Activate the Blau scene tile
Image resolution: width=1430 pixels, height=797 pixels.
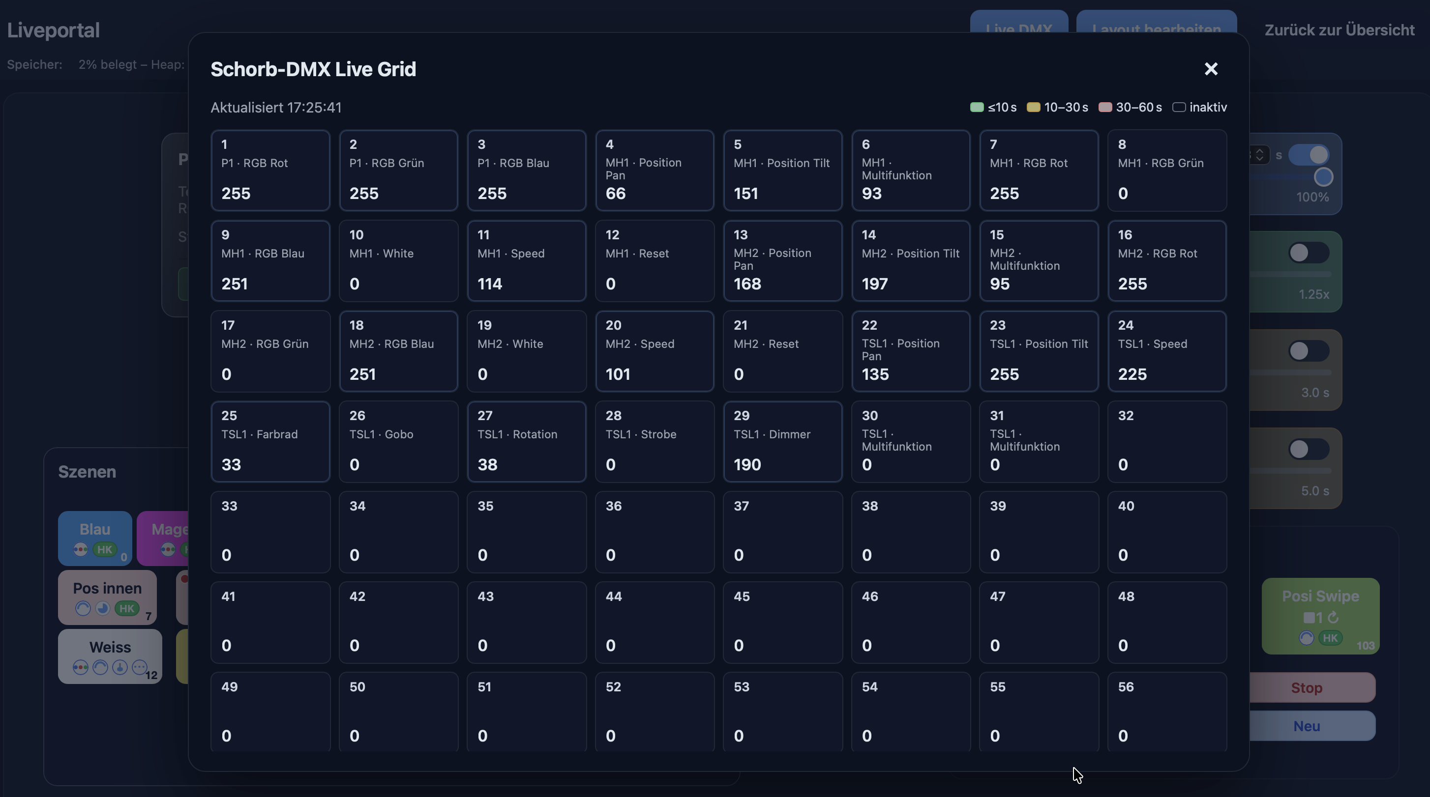[x=95, y=539]
